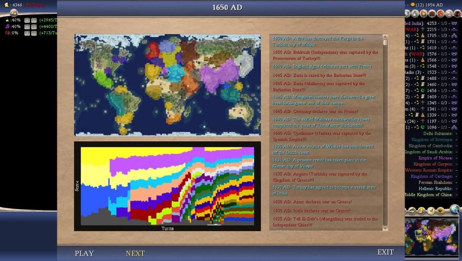Click the minimap in the corner

(432, 237)
